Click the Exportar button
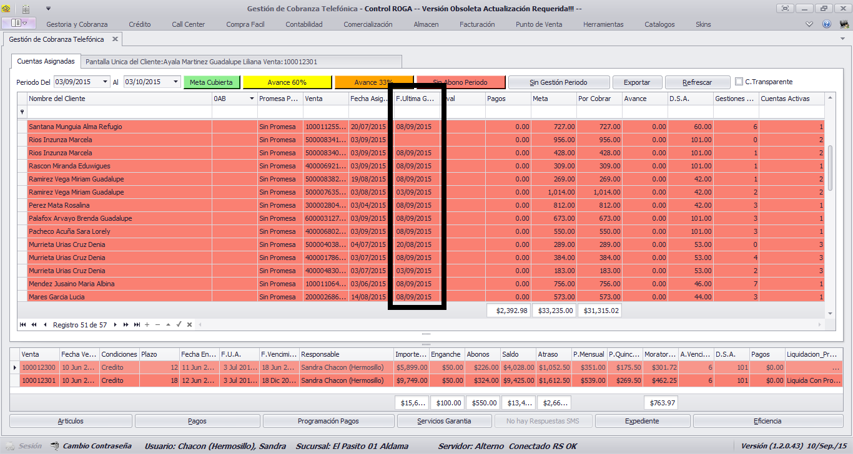The width and height of the screenshot is (853, 454). 637,82
